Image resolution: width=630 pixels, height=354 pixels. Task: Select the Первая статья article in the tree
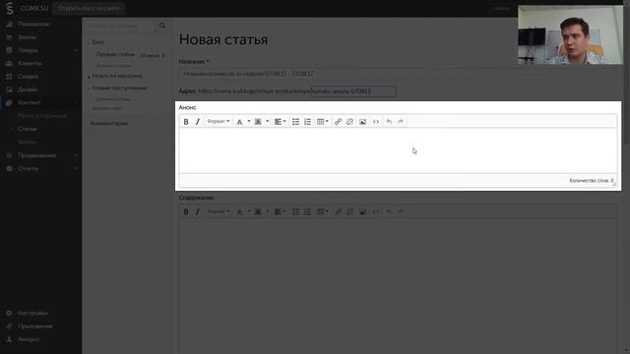(x=115, y=54)
